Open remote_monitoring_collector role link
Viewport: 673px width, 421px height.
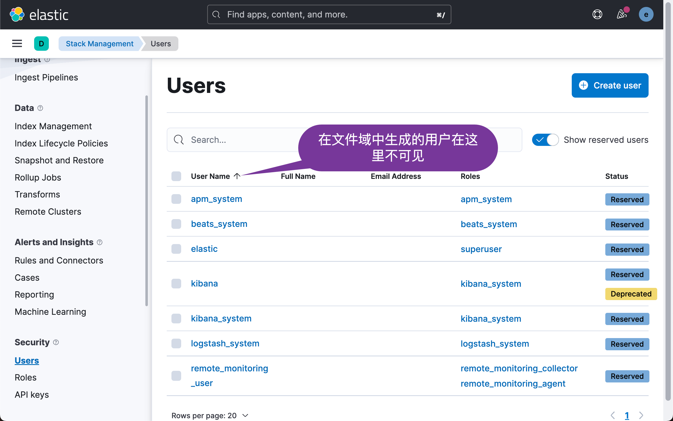point(519,368)
